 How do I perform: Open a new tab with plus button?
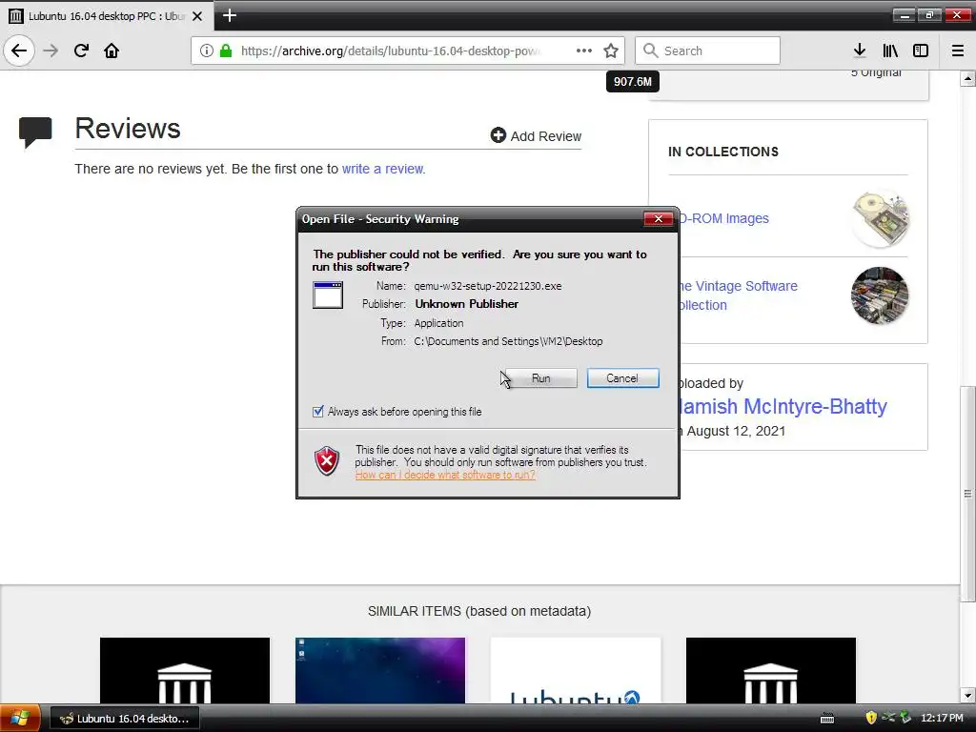click(x=230, y=15)
